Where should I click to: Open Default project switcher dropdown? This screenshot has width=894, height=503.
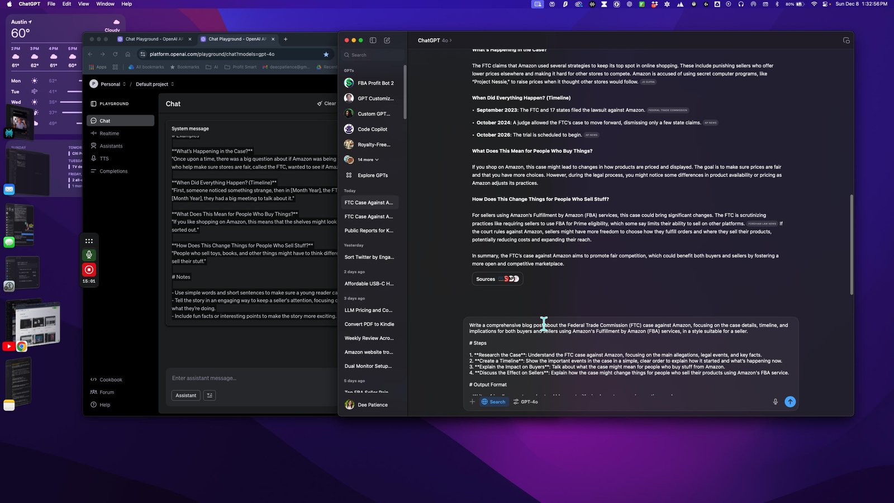[x=155, y=84]
